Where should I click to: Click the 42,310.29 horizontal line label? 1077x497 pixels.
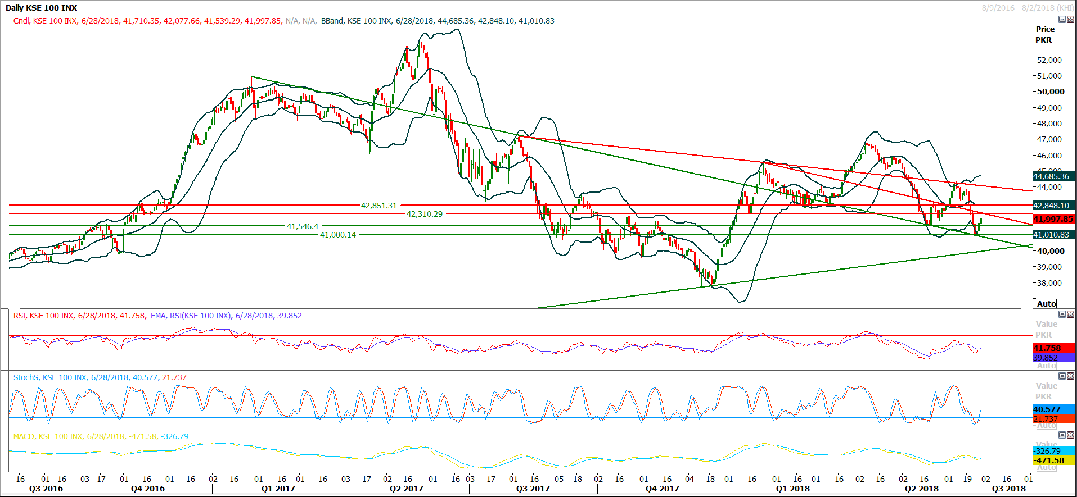point(425,214)
